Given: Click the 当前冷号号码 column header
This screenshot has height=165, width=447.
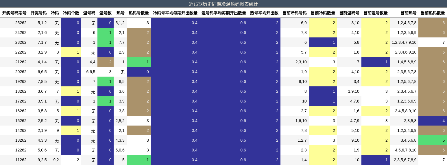Looking at the screenshot, I should (x=295, y=13).
